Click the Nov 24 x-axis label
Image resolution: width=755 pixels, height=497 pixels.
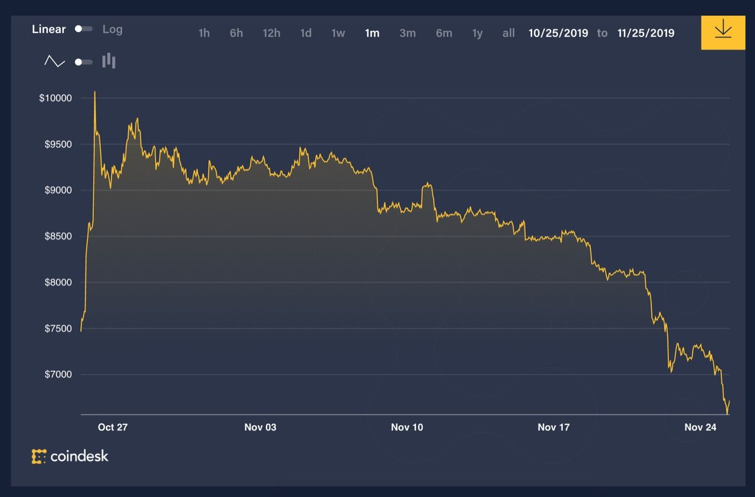(701, 427)
